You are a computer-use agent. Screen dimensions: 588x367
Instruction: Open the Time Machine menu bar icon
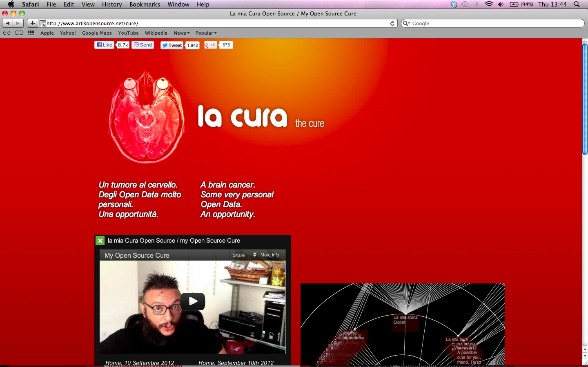coord(465,4)
